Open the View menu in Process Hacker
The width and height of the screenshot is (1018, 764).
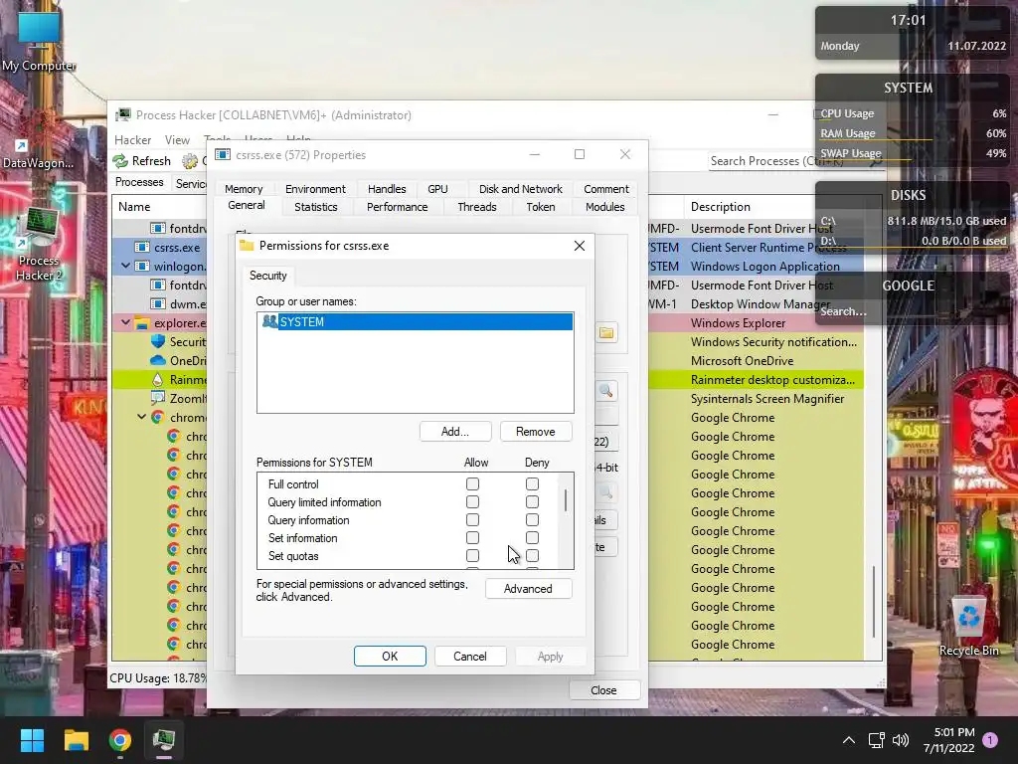(x=177, y=140)
